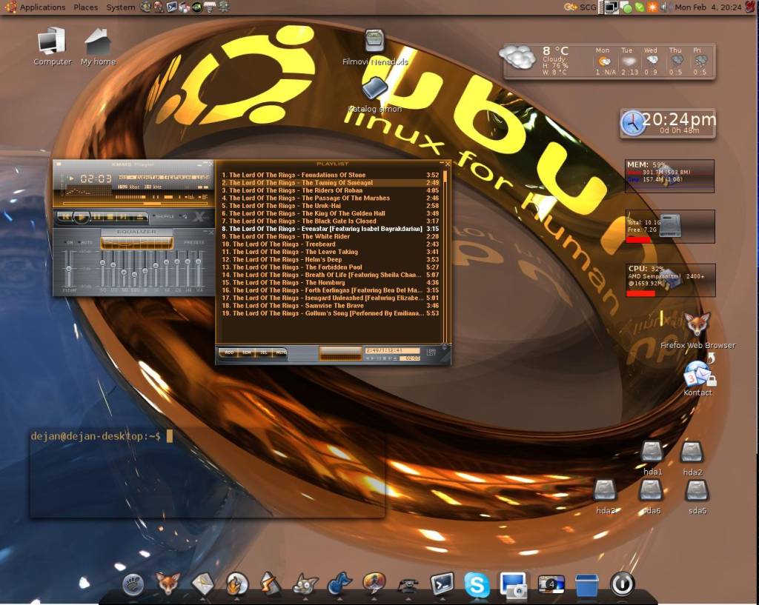
Task: Toggle Shuffle in XMMS player
Action: pyautogui.click(x=162, y=216)
